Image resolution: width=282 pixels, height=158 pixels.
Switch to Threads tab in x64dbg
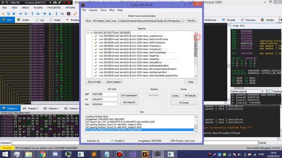(x=229, y=20)
